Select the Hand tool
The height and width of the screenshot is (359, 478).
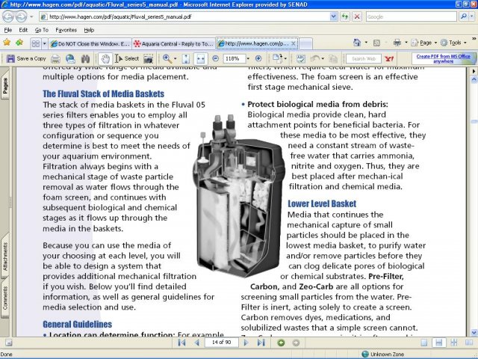(105, 58)
